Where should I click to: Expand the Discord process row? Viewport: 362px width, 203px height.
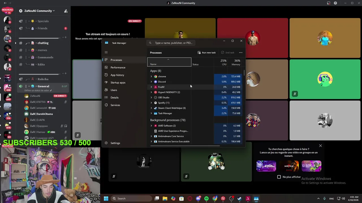click(x=151, y=82)
